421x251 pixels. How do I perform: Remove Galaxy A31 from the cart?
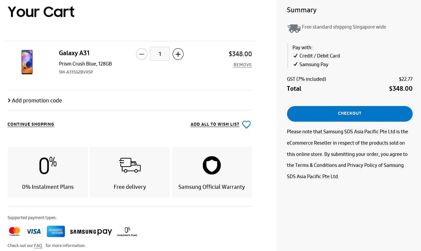point(242,65)
